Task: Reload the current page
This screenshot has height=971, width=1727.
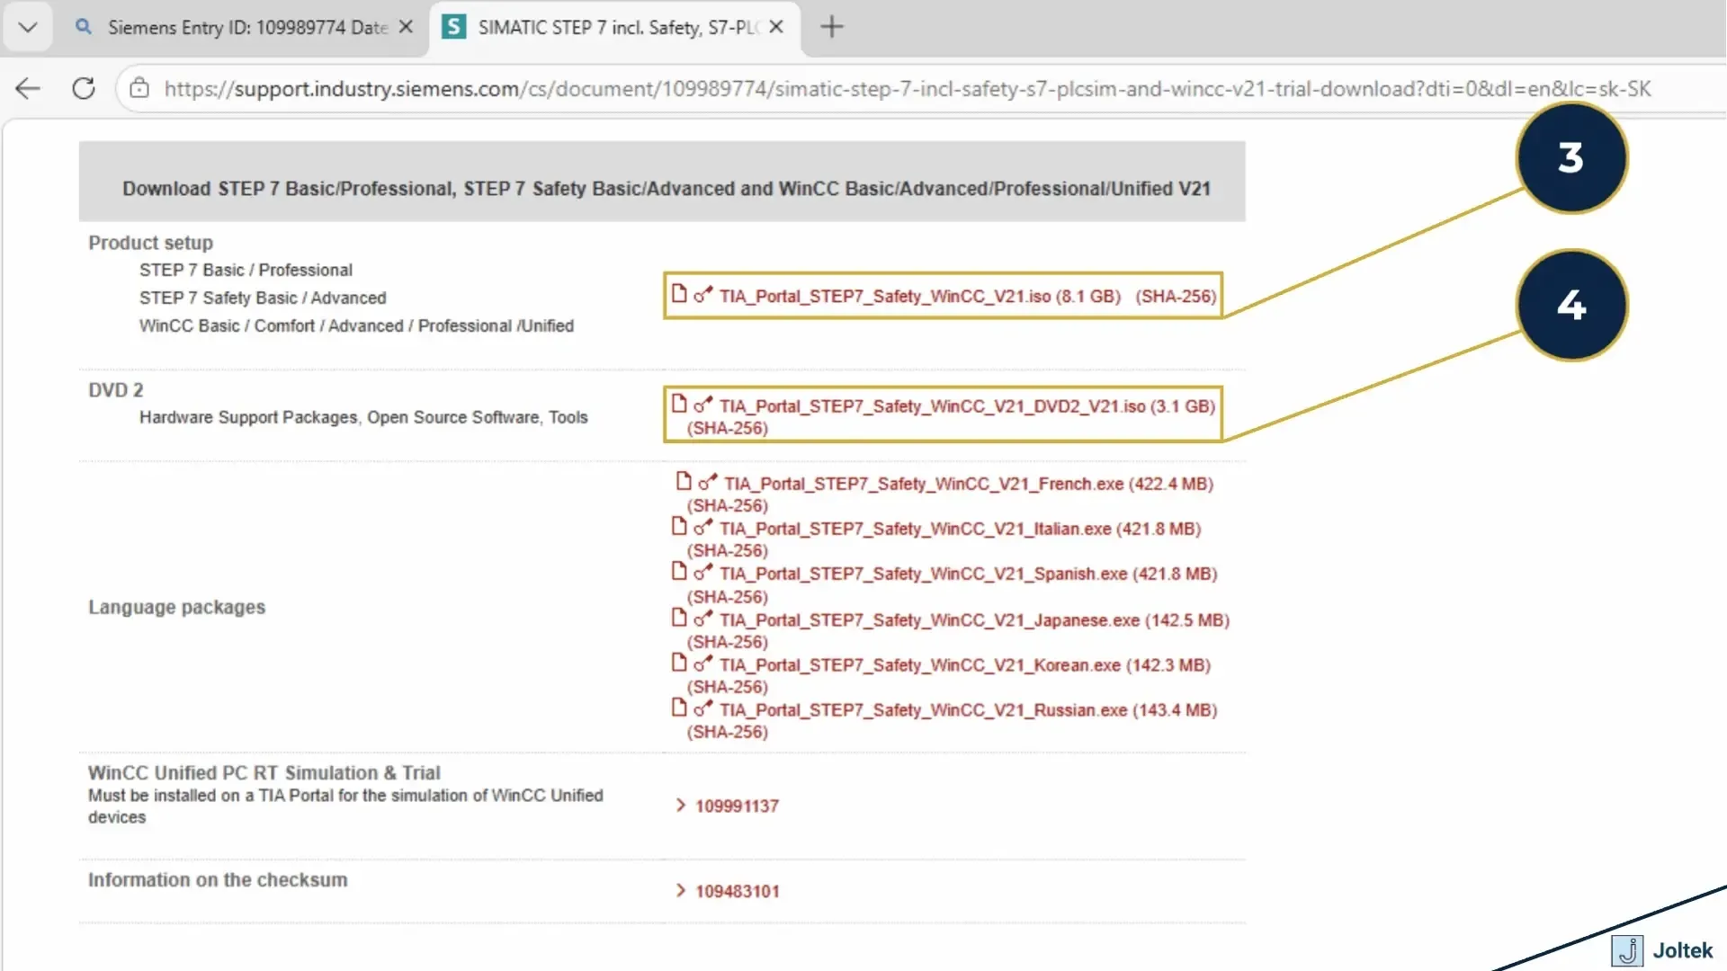Action: [84, 88]
